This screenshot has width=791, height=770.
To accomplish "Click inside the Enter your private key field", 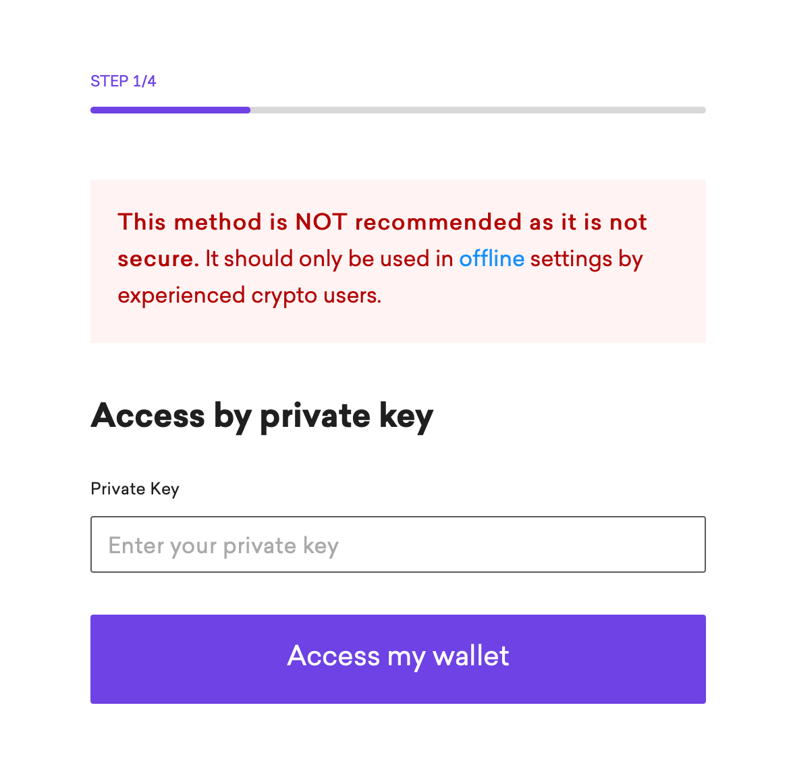I will coord(398,544).
